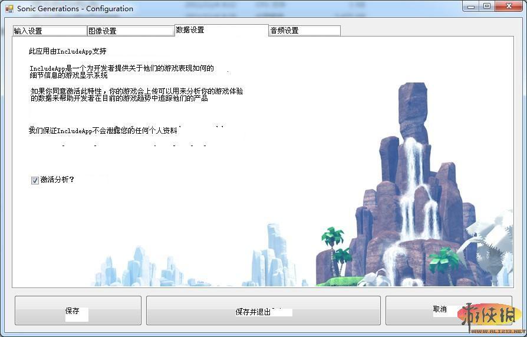Click the line starting IncludeApp是一个为开发者
Viewport: 527px width, 337px height.
121,68
